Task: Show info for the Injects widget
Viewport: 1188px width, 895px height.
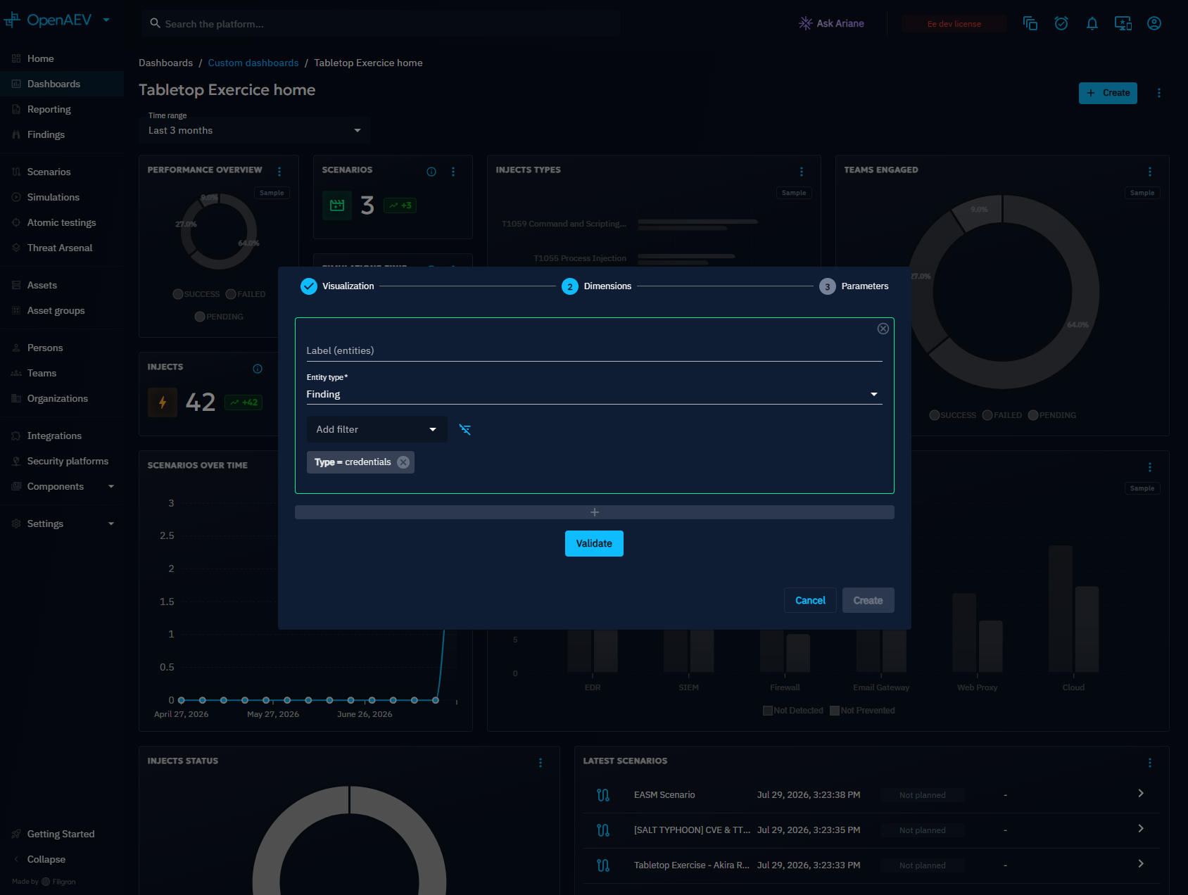Action: (258, 369)
